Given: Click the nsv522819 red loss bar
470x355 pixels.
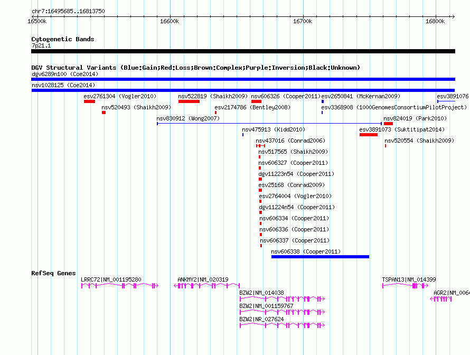Looking at the screenshot, I should (189, 101).
